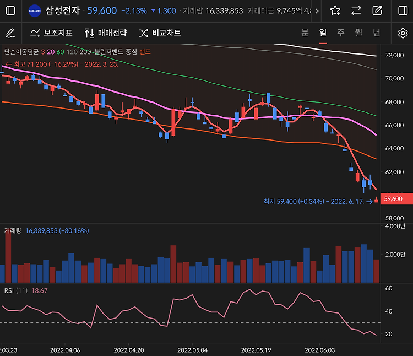Viewport: 413px width, 356px height.
Task: Select the 20-day moving average legend
Action: coord(51,52)
